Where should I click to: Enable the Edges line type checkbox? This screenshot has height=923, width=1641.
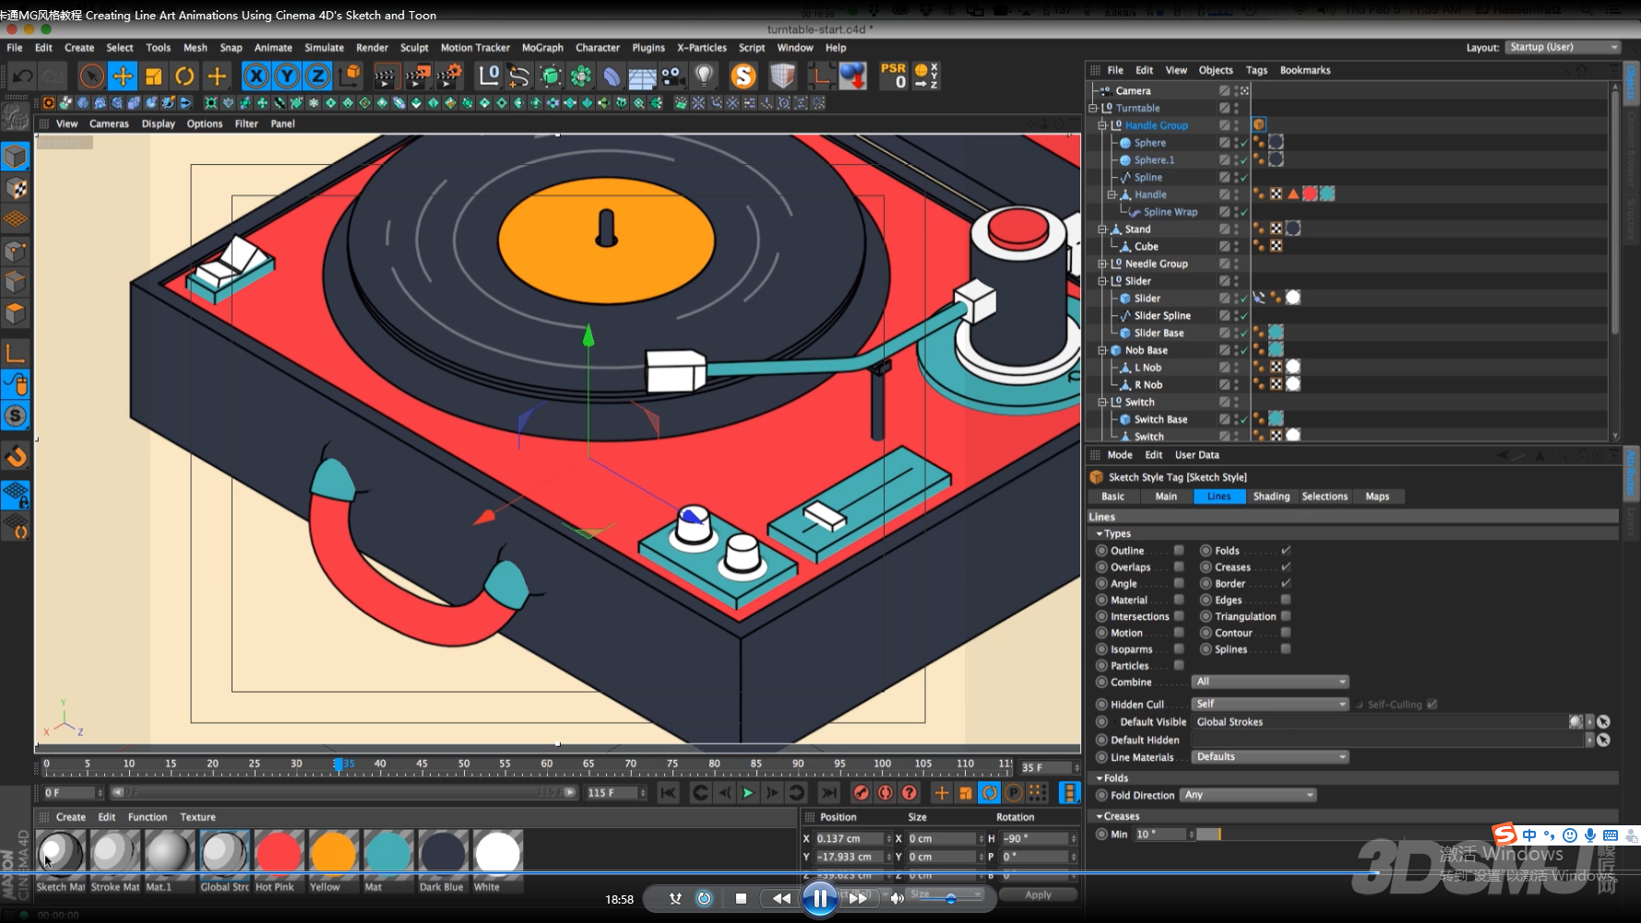1286,600
